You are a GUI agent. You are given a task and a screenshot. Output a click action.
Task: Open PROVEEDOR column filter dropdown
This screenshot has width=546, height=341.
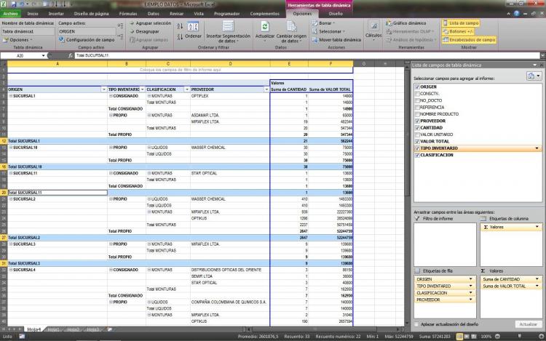[266, 89]
